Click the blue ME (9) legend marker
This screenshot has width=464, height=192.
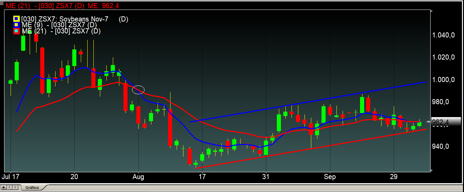[16, 25]
